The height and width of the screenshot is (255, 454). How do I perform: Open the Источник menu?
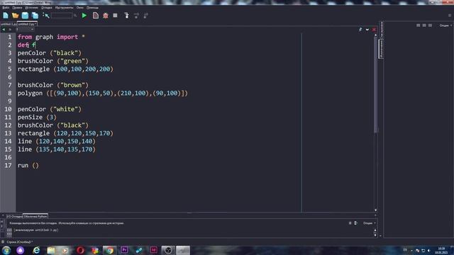[31, 8]
